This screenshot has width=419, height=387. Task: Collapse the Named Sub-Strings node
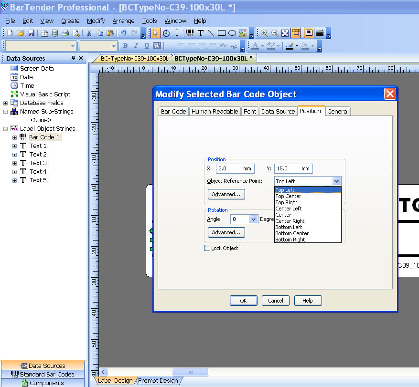(x=5, y=112)
